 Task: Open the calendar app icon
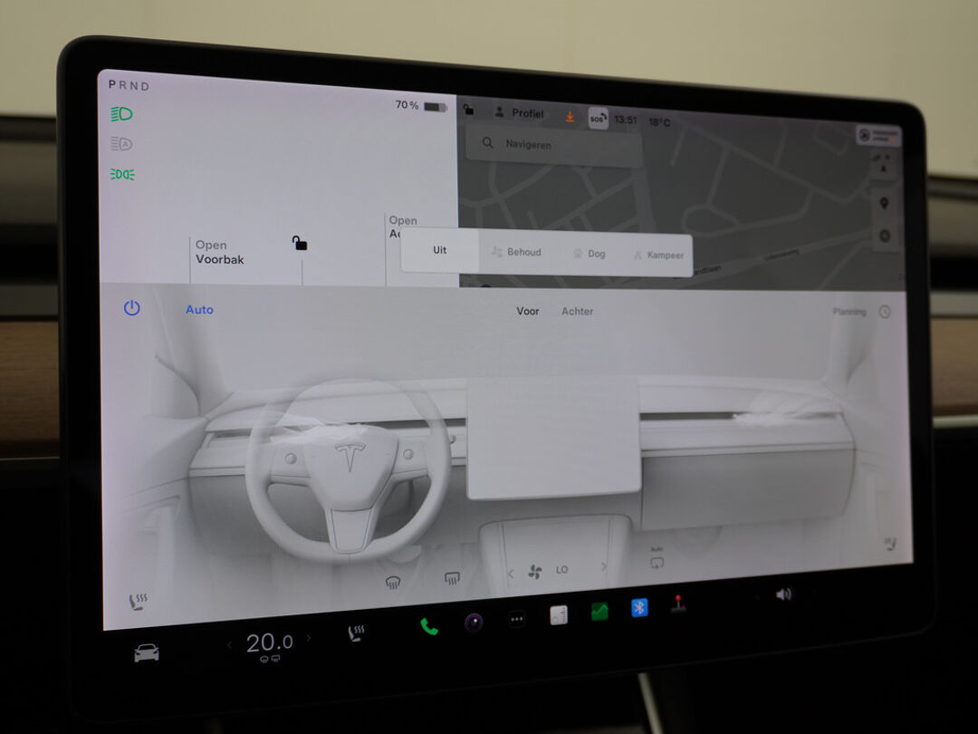pos(558,615)
